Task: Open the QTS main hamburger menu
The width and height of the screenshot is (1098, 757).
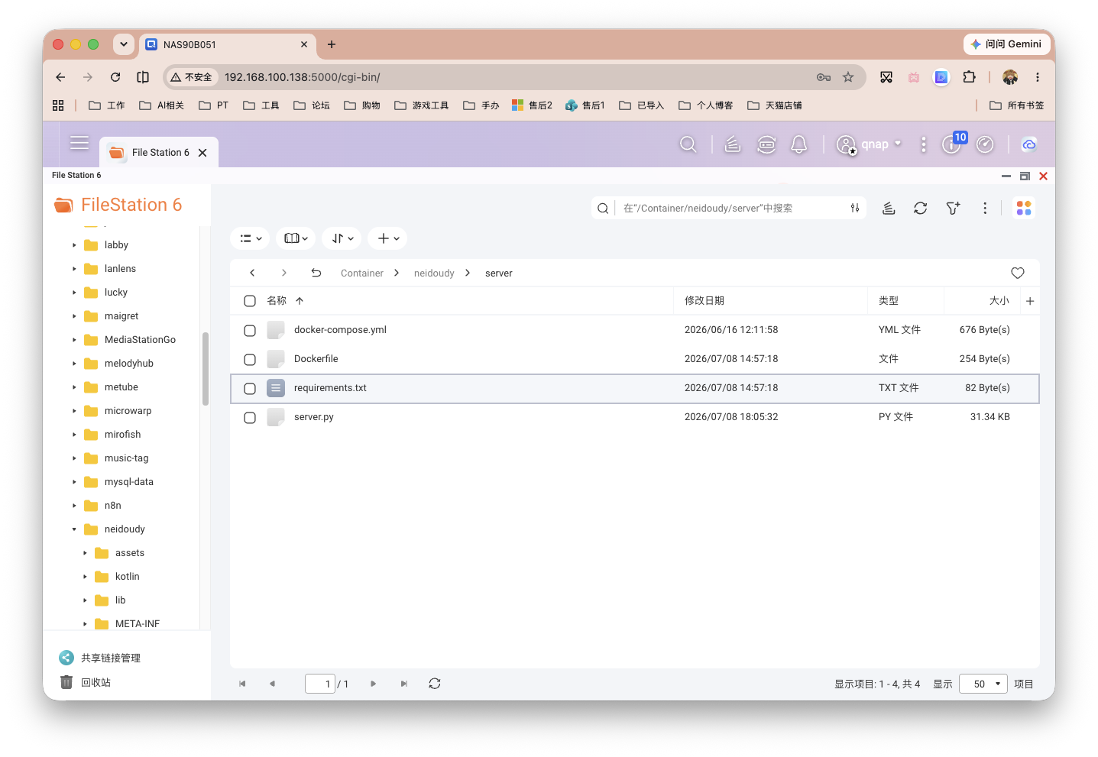Action: pyautogui.click(x=79, y=143)
